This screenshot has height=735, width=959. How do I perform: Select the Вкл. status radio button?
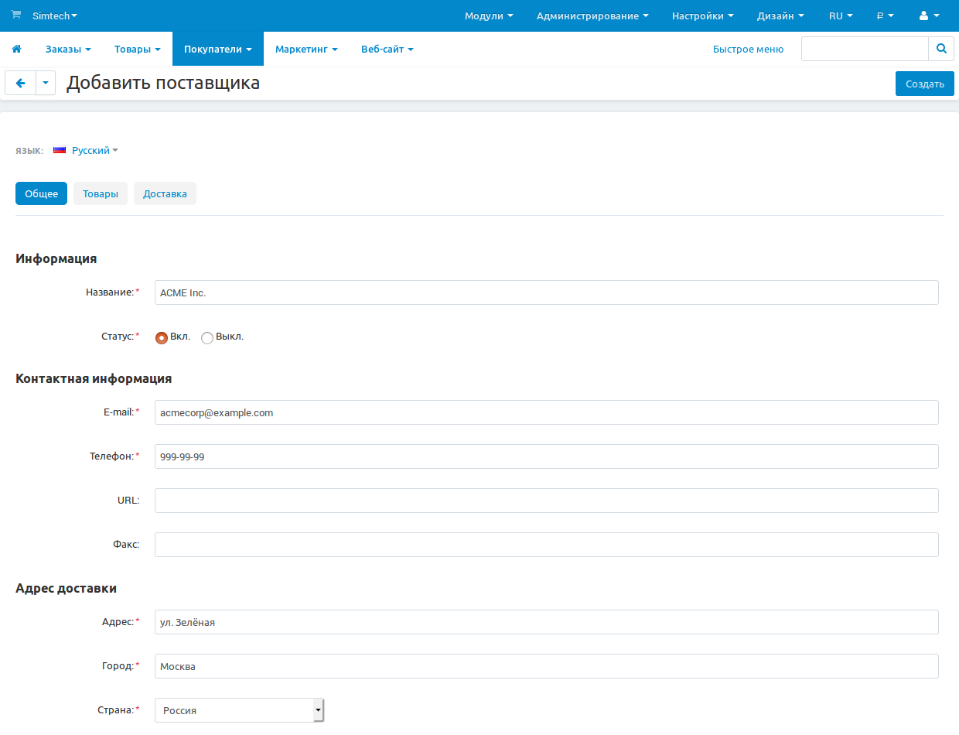point(162,337)
